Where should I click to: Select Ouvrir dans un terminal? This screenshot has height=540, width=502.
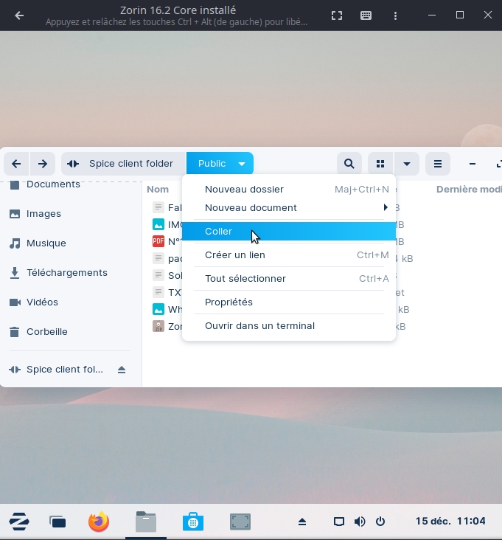259,326
